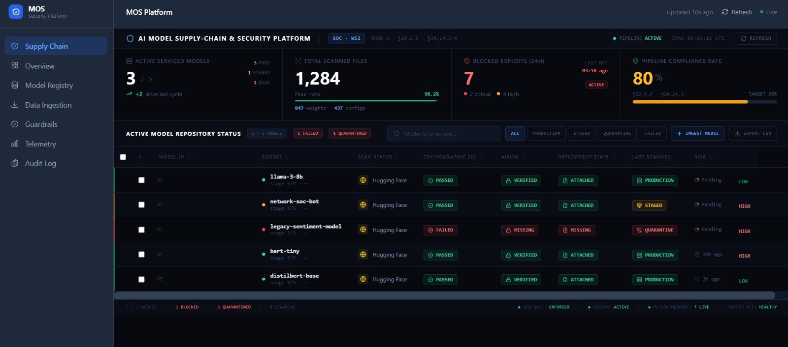Click Refresh in the top bar

tap(737, 12)
